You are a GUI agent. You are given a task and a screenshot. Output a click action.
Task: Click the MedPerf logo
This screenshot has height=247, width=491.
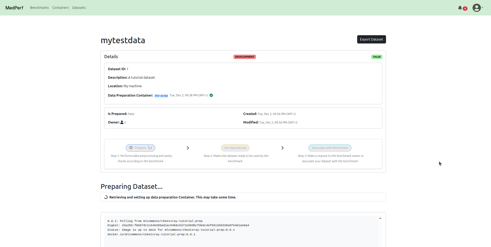click(x=14, y=8)
